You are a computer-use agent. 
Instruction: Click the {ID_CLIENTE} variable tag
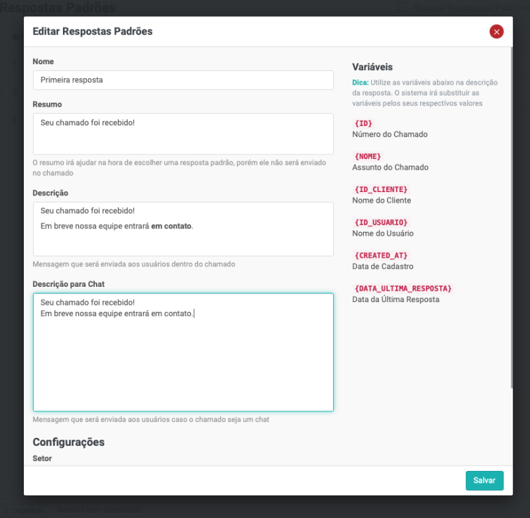tap(381, 189)
